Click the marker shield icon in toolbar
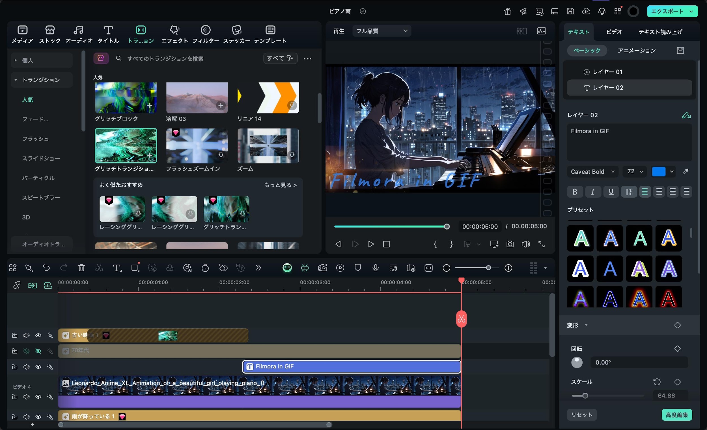The image size is (707, 430). click(x=358, y=268)
